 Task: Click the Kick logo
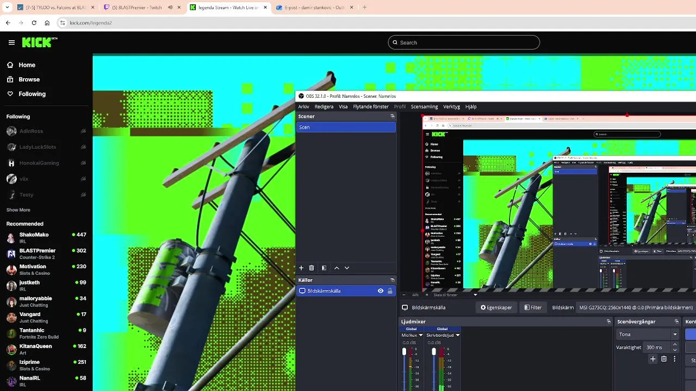[x=39, y=42]
